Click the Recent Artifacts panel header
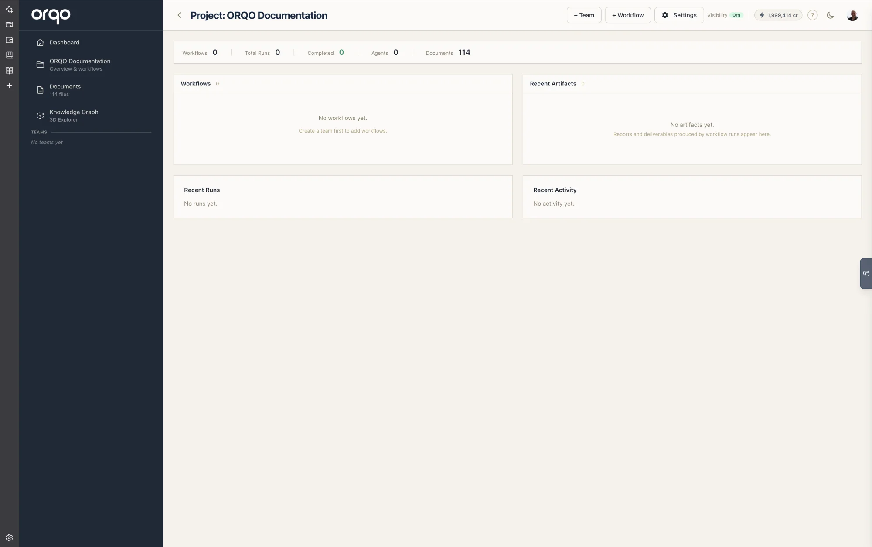Viewport: 872px width, 547px height. (692, 84)
